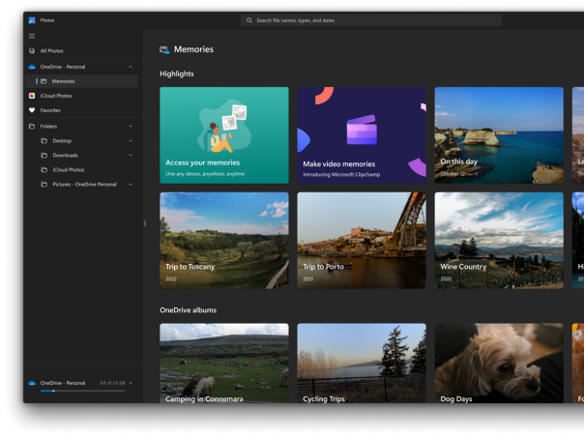
Task: Click the Desktop folder icon
Action: coord(44,140)
